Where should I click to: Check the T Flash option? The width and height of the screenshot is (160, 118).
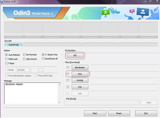[x=6, y=63]
